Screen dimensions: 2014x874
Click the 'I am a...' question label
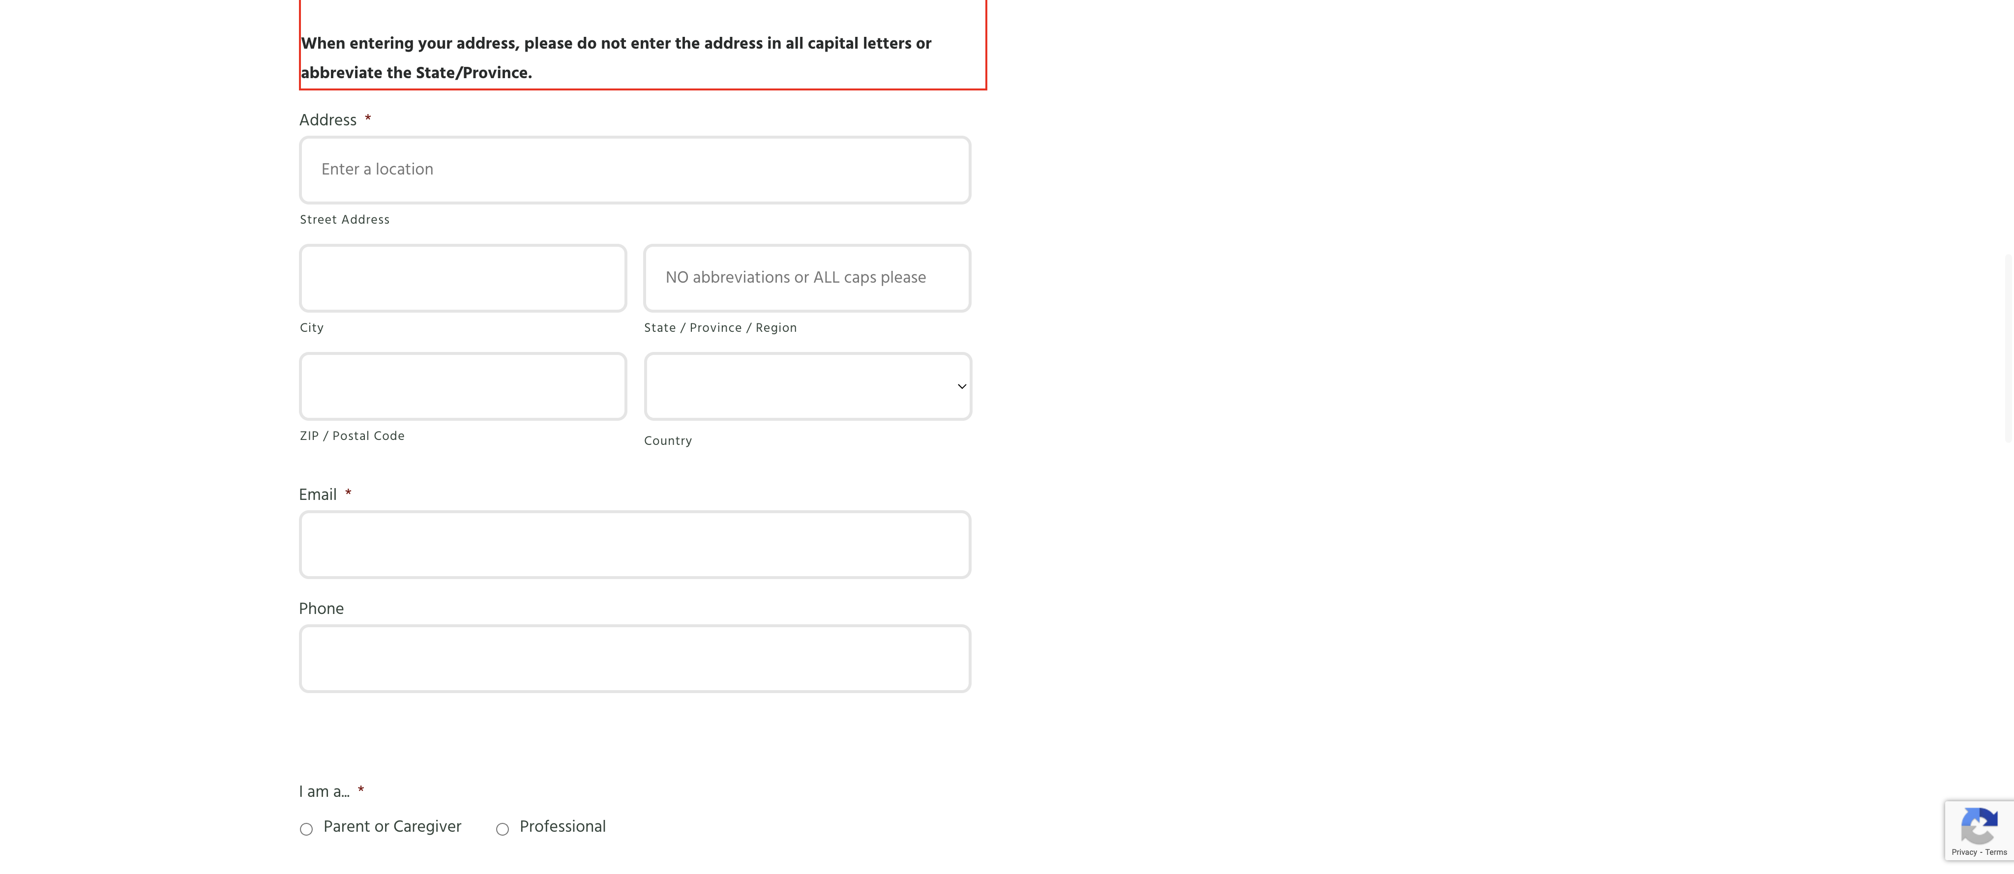(324, 791)
